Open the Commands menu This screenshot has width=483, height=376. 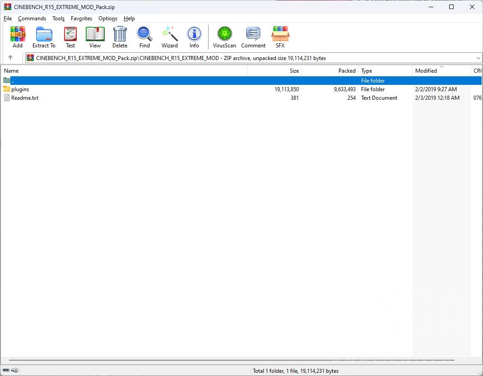tap(32, 19)
